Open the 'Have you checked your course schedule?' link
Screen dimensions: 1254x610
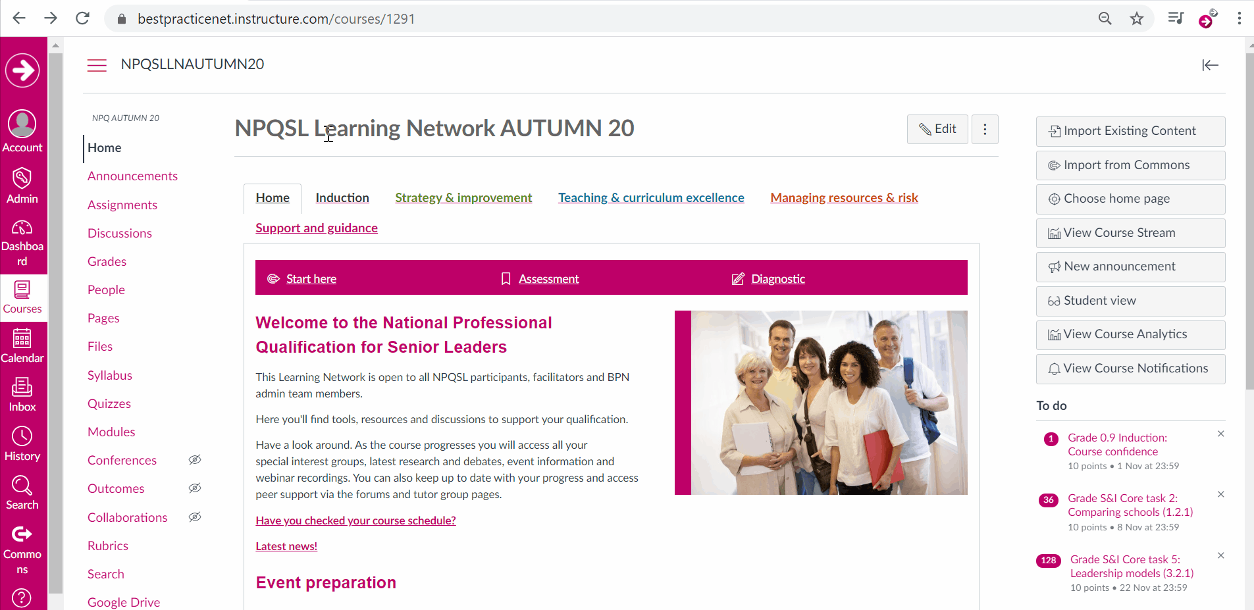point(355,521)
